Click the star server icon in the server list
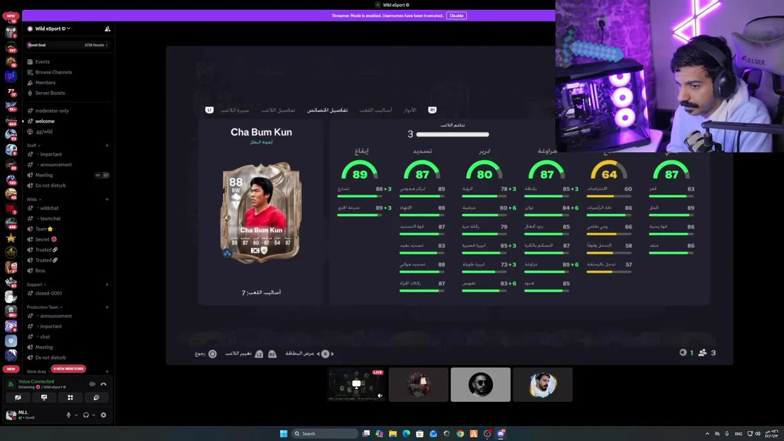 [x=11, y=238]
